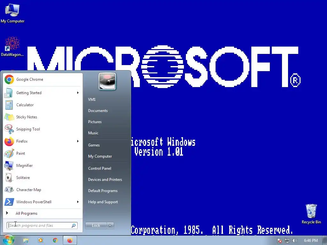
Task: Open Character Map icon
Action: pyautogui.click(x=9, y=190)
